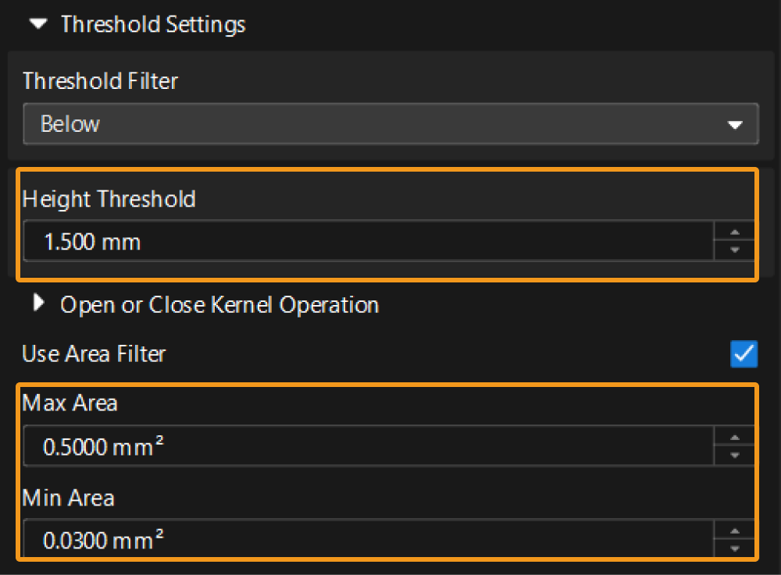Click the Max Area label
The image size is (781, 575).
tap(70, 403)
